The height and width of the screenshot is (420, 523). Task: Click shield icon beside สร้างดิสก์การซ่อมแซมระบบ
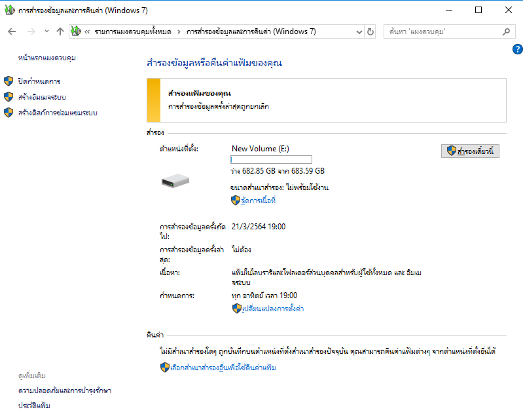pyautogui.click(x=9, y=113)
